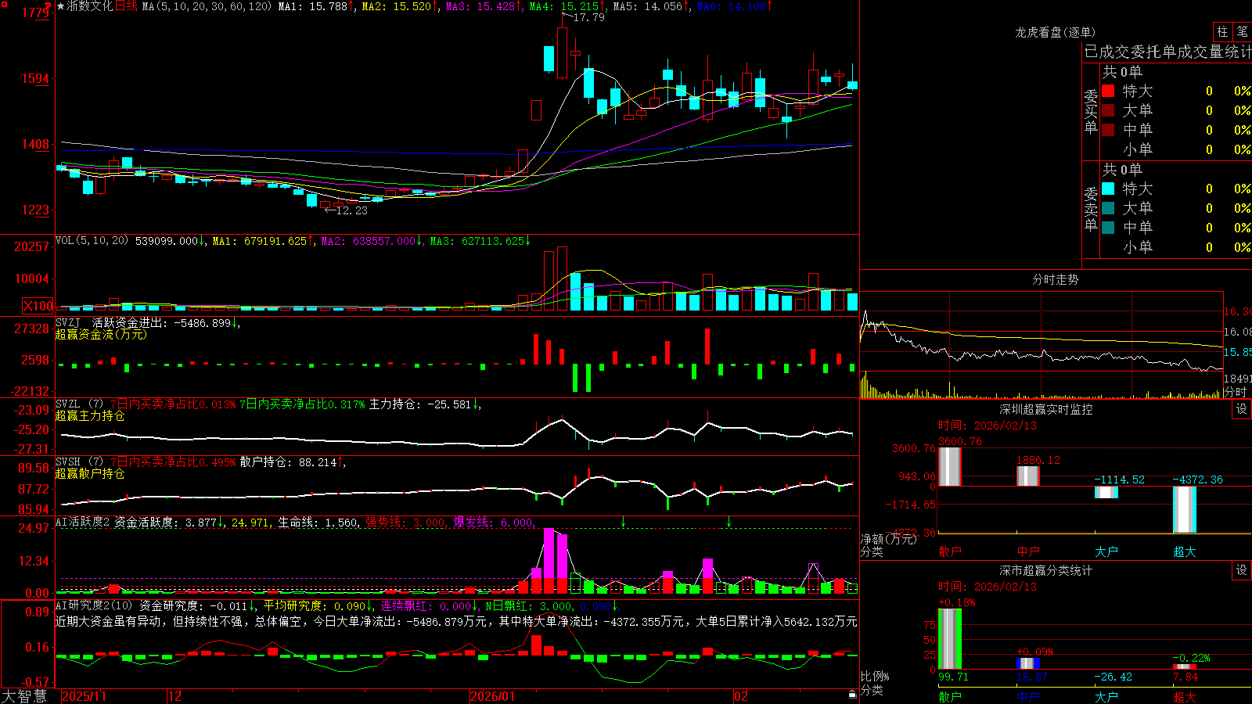This screenshot has height=704, width=1252.
Task: Select the 柱 (bar) view button
Action: [x=1222, y=32]
